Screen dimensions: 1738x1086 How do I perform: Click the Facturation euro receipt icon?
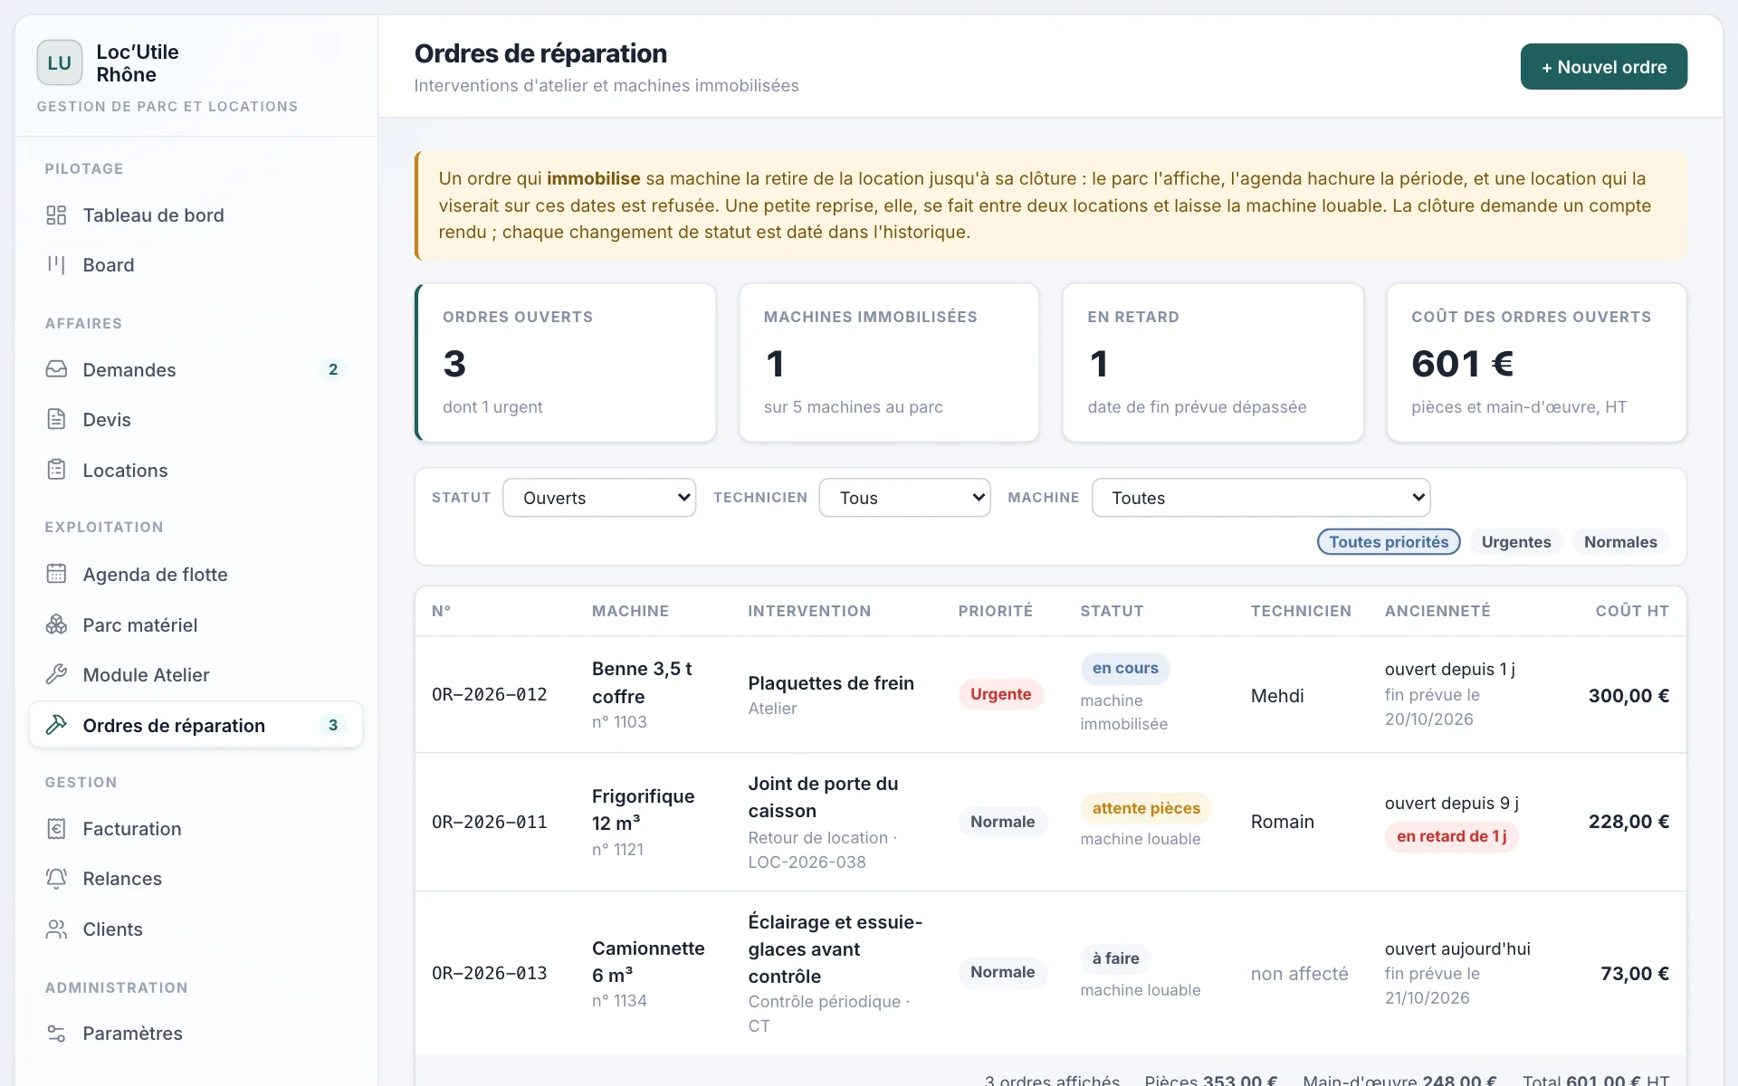pyautogui.click(x=56, y=828)
